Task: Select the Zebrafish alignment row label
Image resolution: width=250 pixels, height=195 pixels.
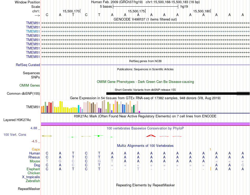Action: coord(33,181)
